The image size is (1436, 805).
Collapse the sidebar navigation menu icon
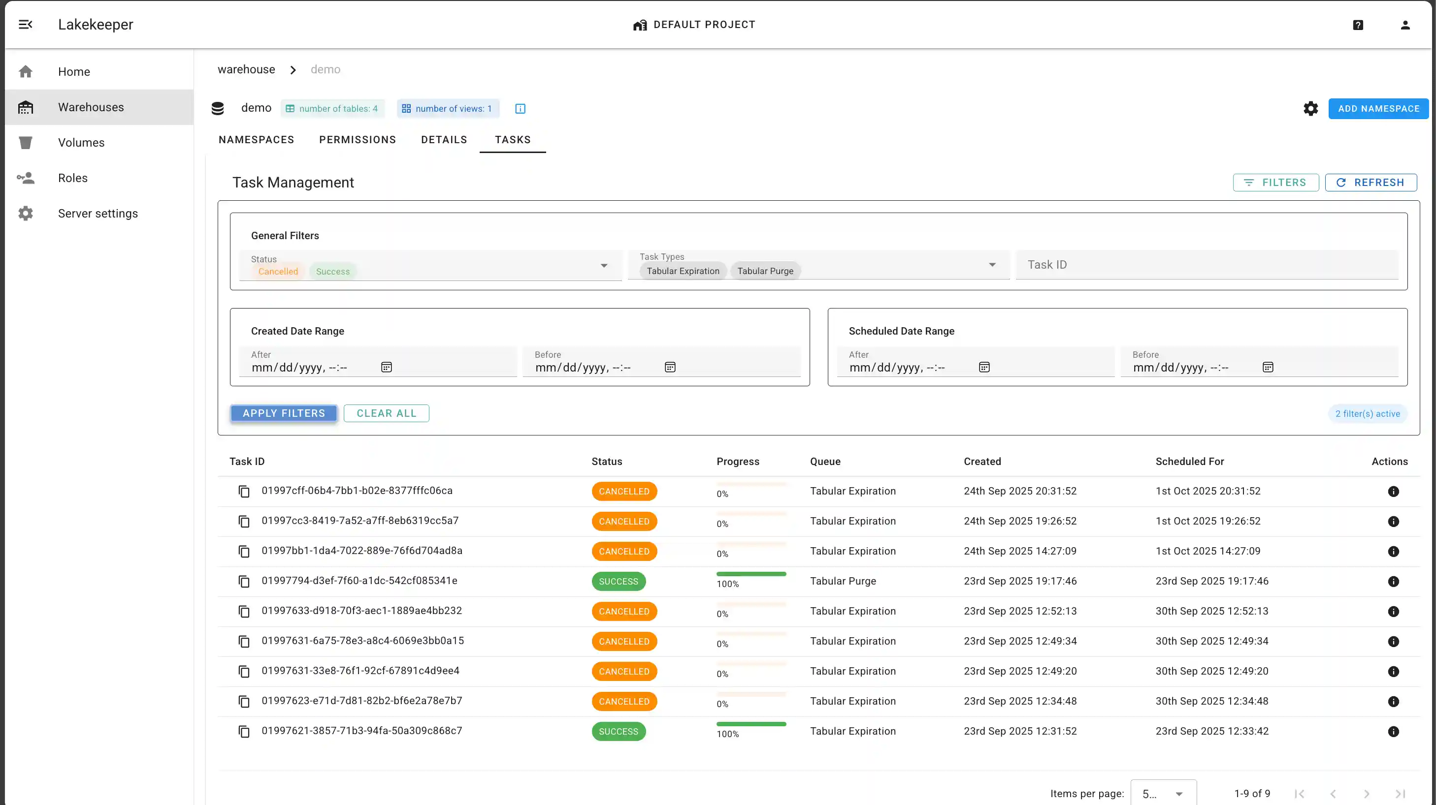pos(25,25)
